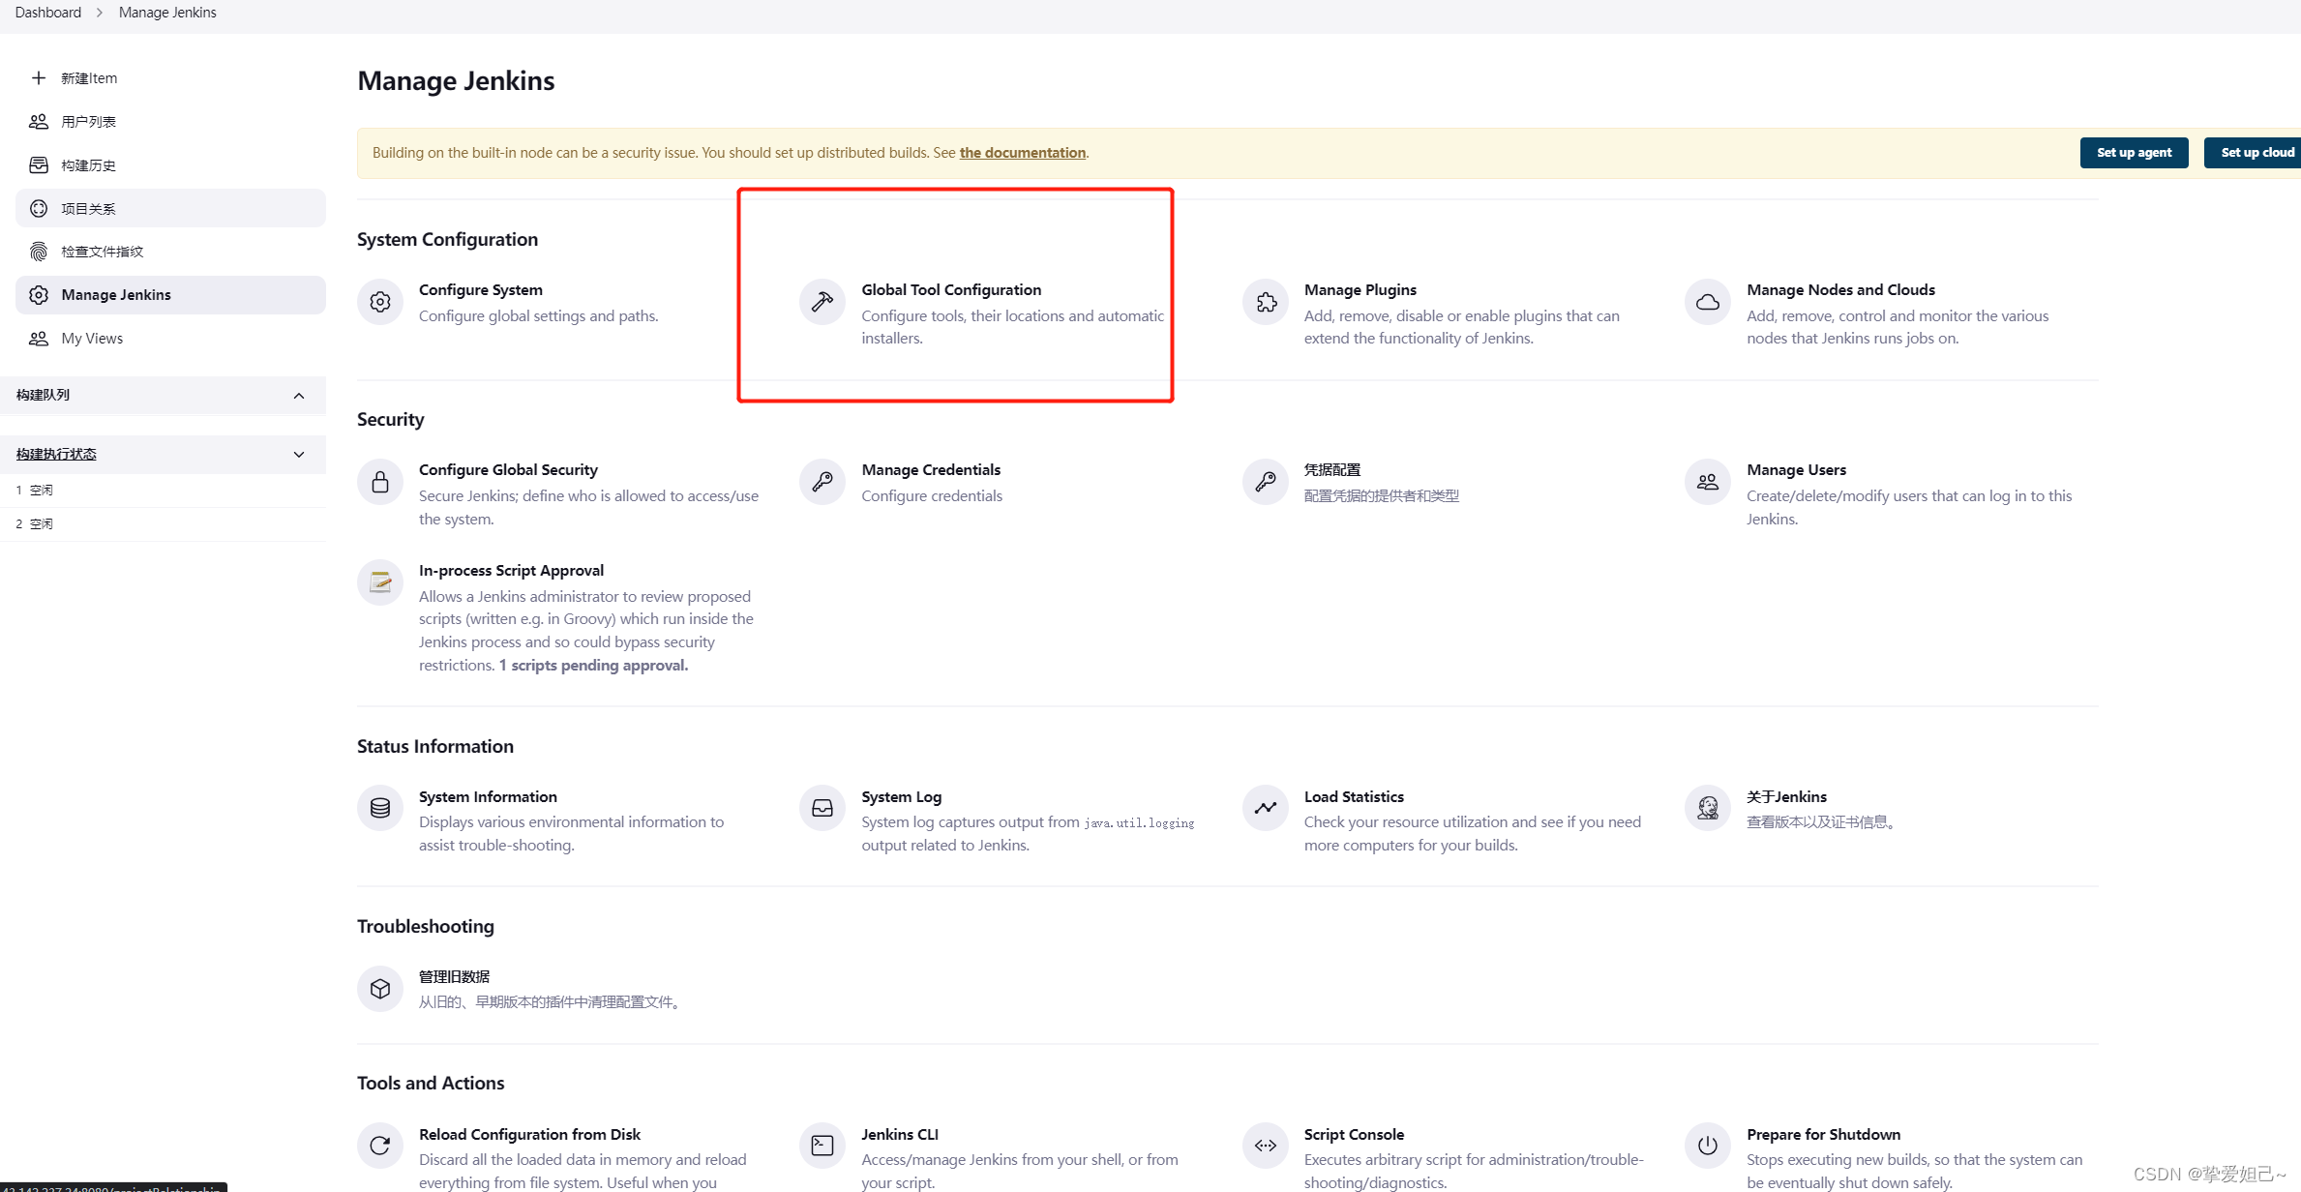Click the build history icon beside 构建历史
This screenshot has width=2301, height=1192.
tap(39, 164)
